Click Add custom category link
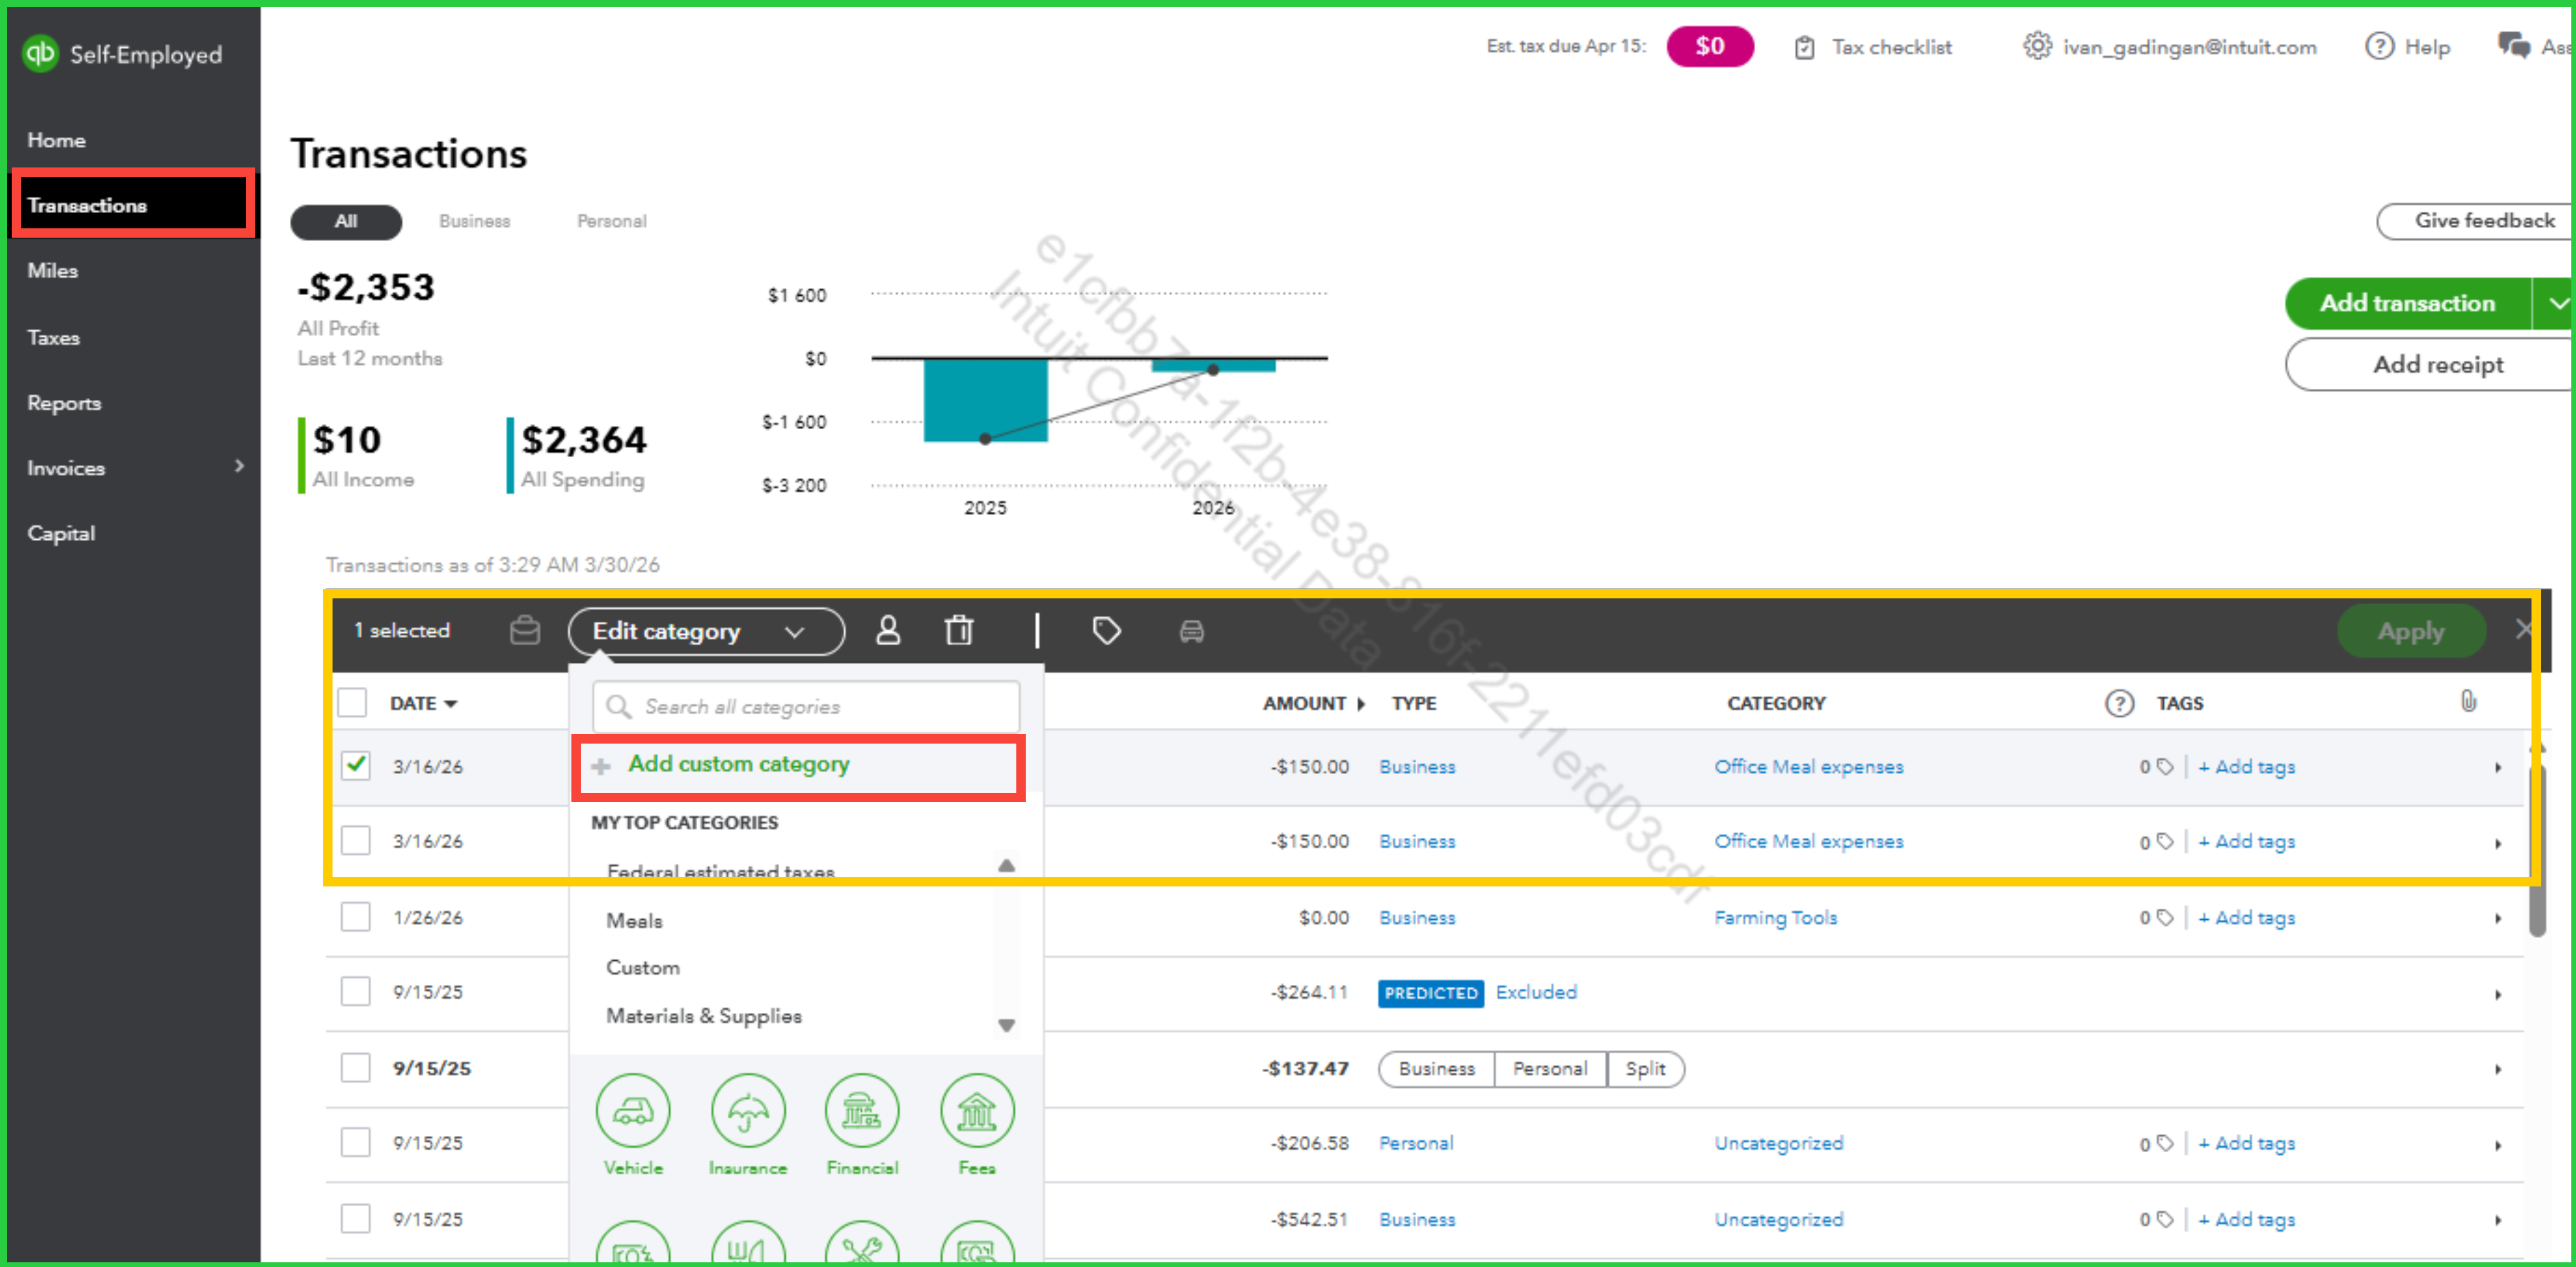Image resolution: width=2576 pixels, height=1267 pixels. (x=738, y=764)
